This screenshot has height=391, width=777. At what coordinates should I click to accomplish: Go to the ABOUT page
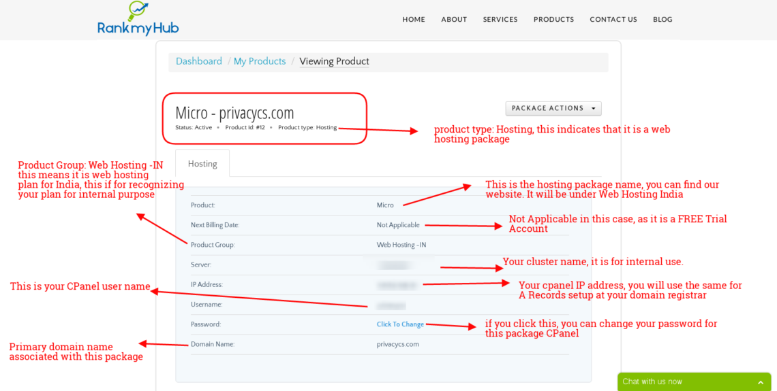pyautogui.click(x=454, y=20)
